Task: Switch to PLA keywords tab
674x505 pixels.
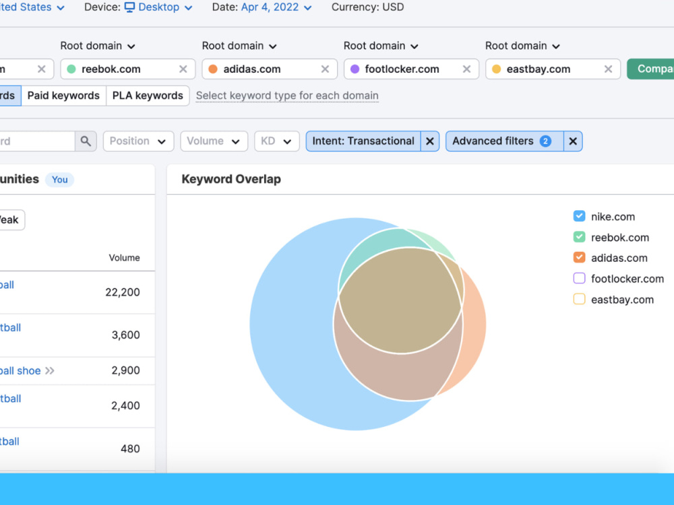Action: [148, 96]
